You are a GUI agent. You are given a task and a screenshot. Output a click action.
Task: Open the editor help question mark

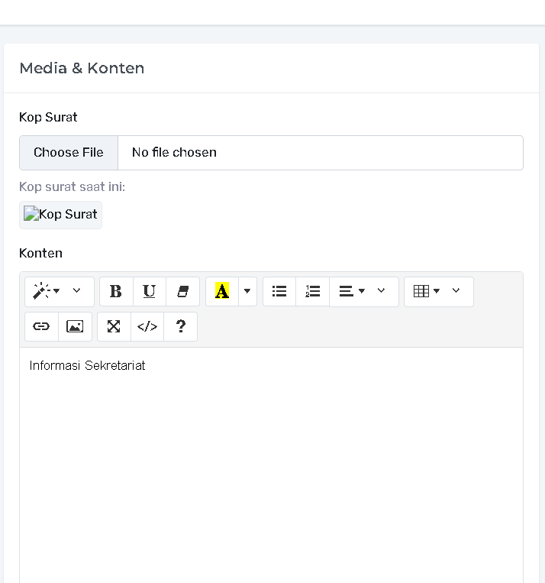[x=181, y=326]
